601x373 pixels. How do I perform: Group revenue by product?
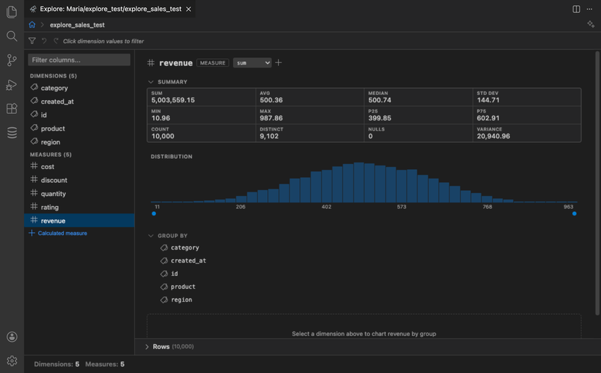coord(178,287)
